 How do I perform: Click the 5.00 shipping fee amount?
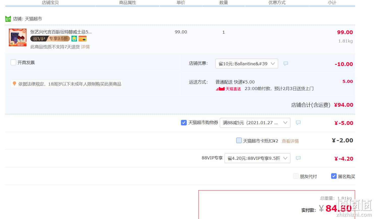348,81
